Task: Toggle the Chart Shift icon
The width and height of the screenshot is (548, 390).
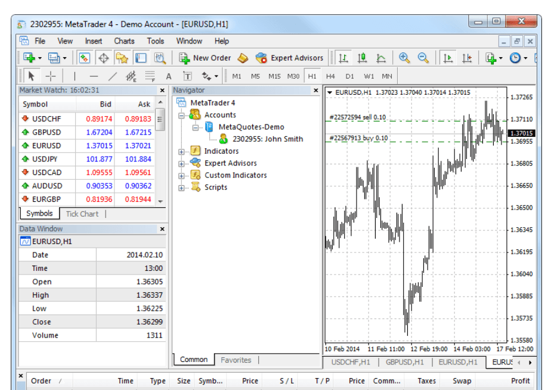Action: [x=467, y=58]
